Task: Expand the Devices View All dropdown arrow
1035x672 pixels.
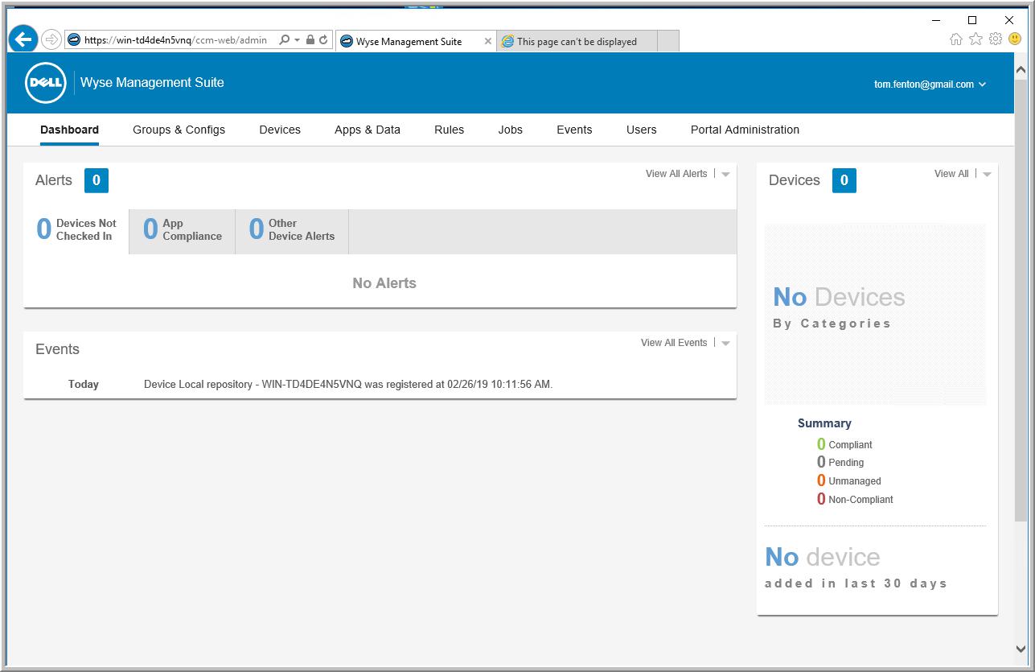Action: pyautogui.click(x=987, y=175)
